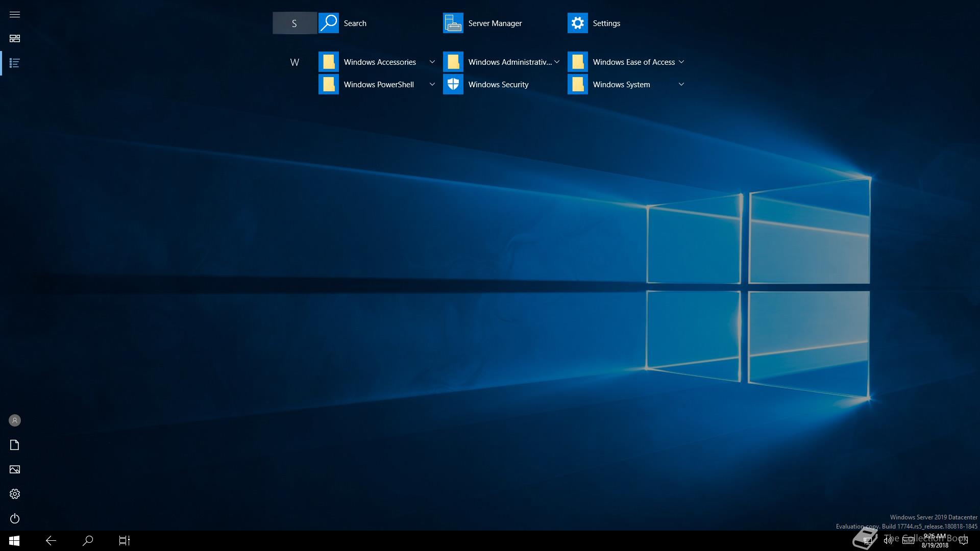980x551 pixels.
Task: Click the Search app label
Action: (355, 23)
